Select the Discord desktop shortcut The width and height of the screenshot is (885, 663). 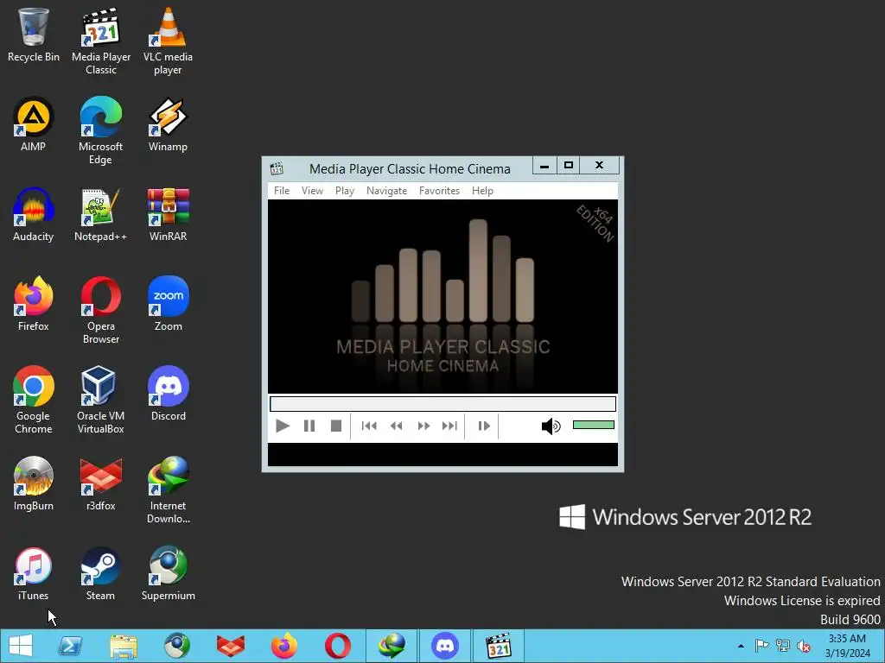(169, 394)
